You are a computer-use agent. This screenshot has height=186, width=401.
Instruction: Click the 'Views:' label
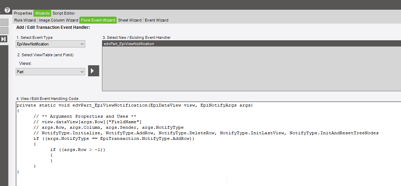click(25, 64)
